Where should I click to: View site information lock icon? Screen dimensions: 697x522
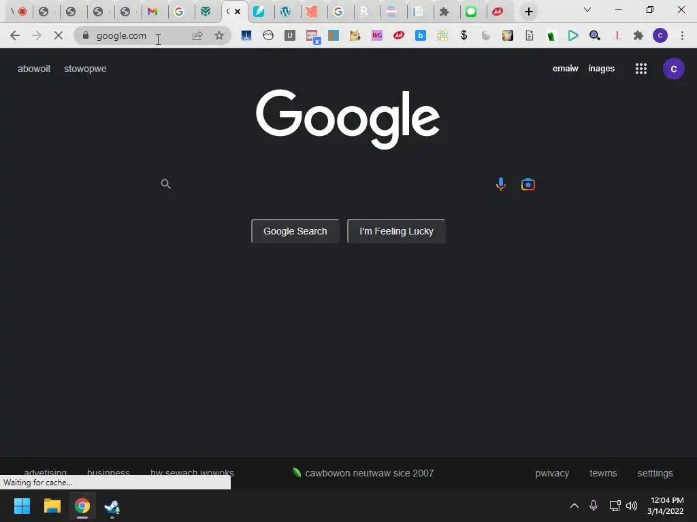point(86,35)
